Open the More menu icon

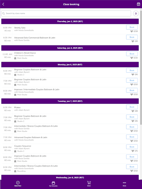[x=124, y=183]
